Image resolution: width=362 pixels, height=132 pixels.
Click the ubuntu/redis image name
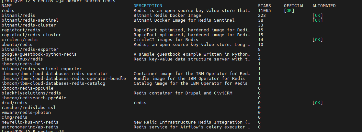coord(17,45)
